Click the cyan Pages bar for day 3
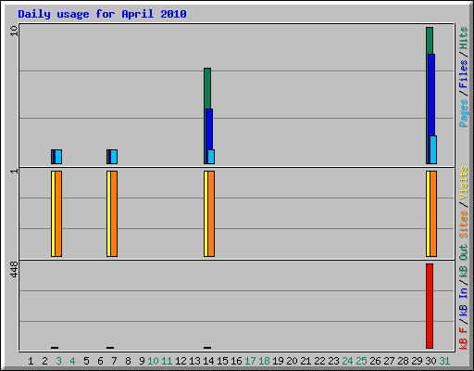This screenshot has width=474, height=371. (58, 157)
